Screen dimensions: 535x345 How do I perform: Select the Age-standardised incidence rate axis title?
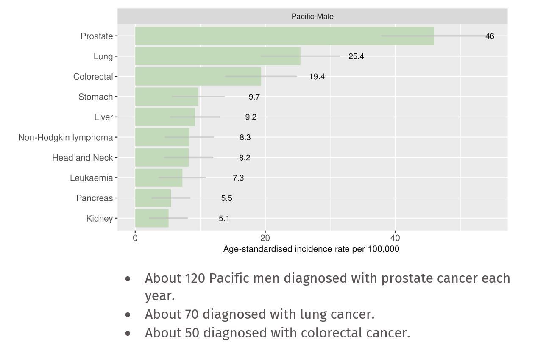pos(311,249)
